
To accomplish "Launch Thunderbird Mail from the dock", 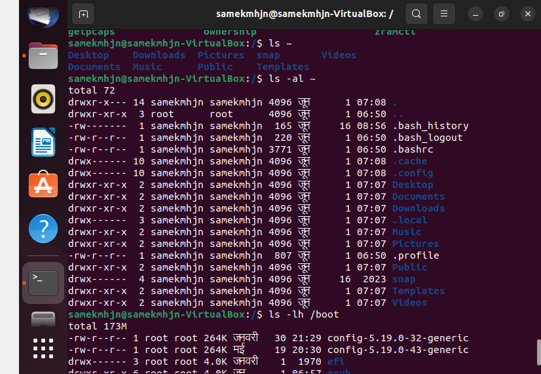I will tap(43, 14).
